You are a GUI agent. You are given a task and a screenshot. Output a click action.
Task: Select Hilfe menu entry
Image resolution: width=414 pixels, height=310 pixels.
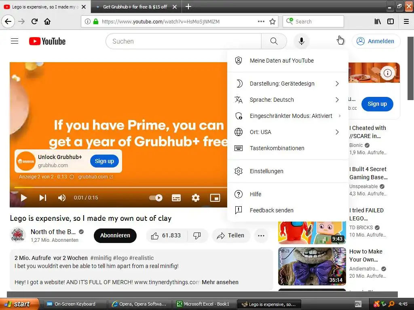(x=288, y=194)
